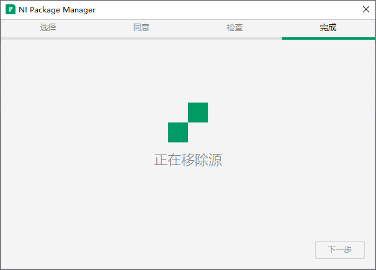Click the empty upper-left gap of the loading animation

tap(178, 112)
